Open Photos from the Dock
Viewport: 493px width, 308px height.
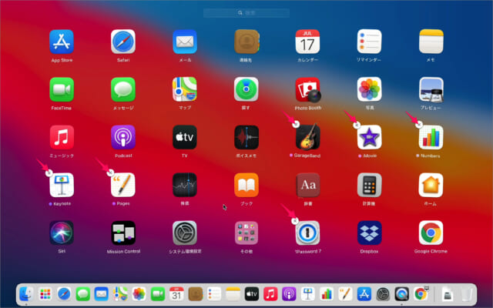(x=139, y=294)
